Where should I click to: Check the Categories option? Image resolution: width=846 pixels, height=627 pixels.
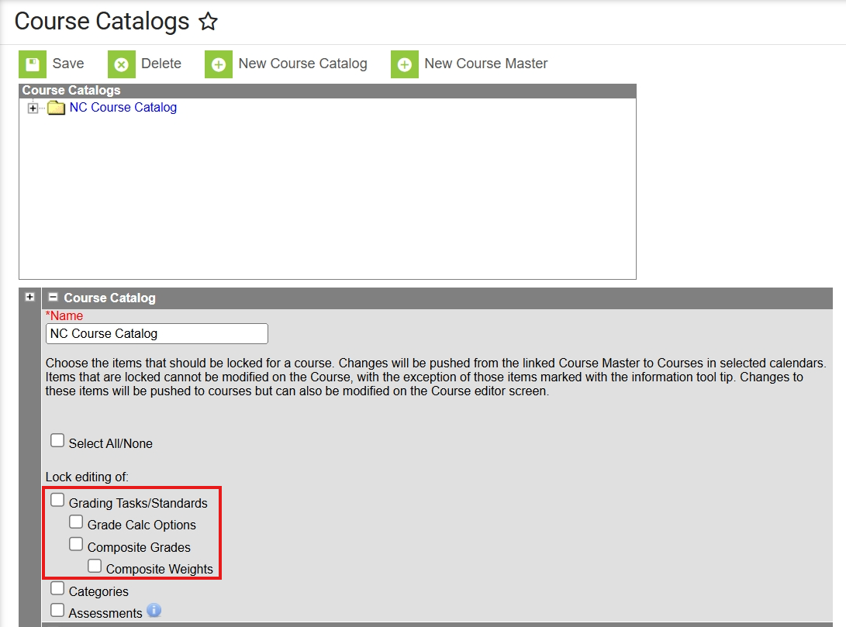(57, 587)
